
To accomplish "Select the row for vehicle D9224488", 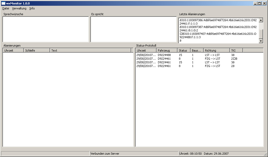I will pyautogui.click(x=164, y=55).
